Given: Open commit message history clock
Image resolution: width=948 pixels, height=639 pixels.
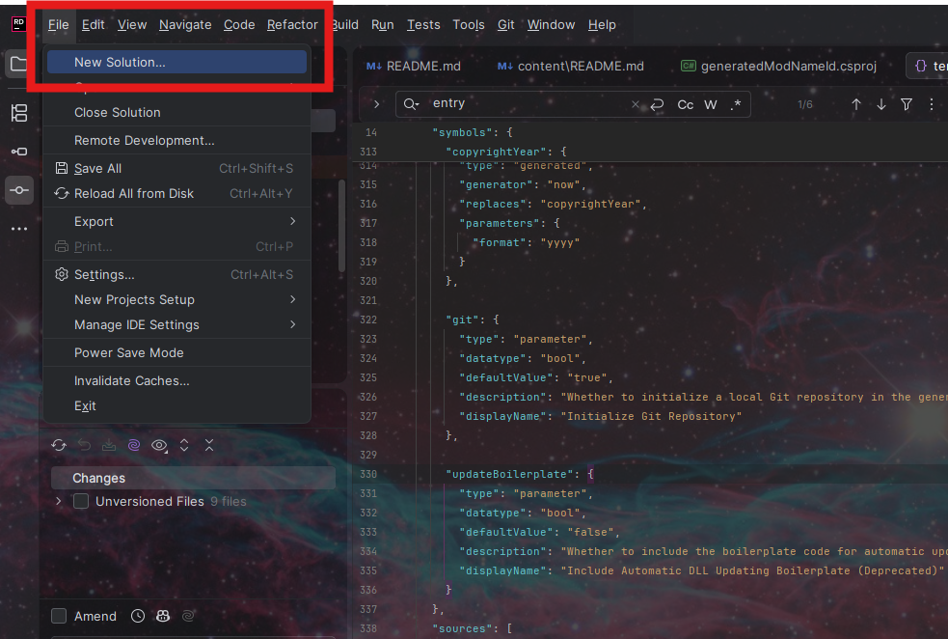Looking at the screenshot, I should [x=138, y=616].
